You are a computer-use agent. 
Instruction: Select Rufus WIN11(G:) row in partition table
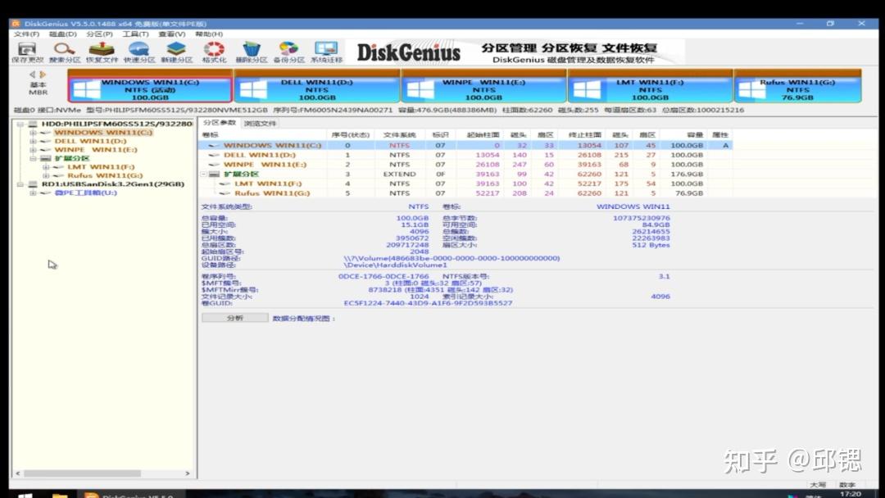click(x=466, y=193)
